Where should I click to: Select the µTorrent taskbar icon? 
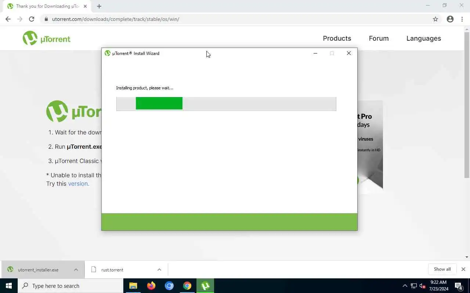pos(205,286)
